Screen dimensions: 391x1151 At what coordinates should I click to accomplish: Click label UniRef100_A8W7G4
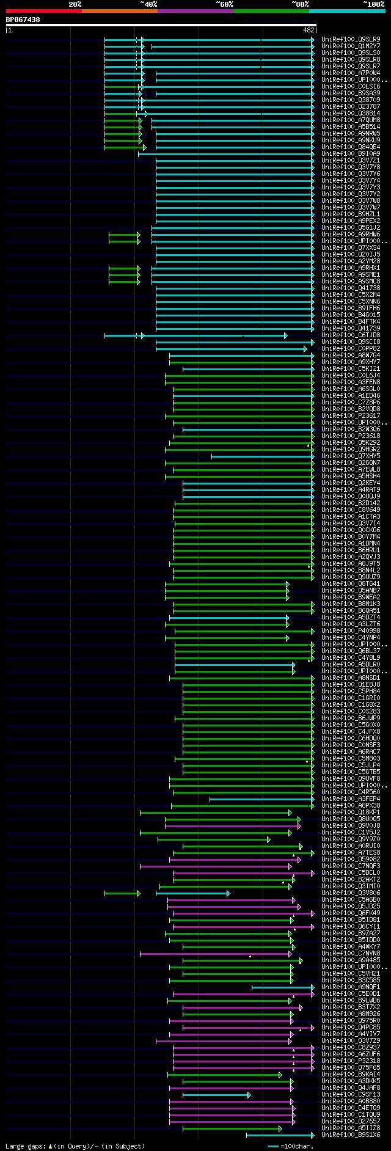click(351, 355)
